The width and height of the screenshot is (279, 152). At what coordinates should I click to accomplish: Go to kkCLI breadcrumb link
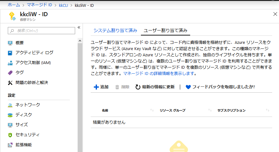click(63, 6)
